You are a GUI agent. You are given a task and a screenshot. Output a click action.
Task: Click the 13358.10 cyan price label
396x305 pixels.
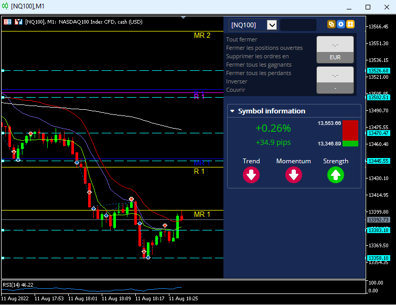click(x=378, y=258)
